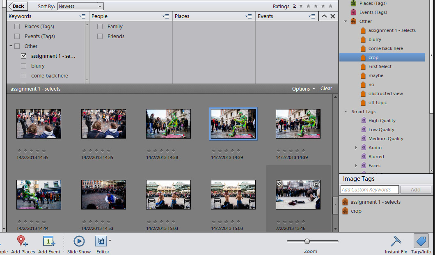Uncheck the assignment 1 - selects checkbox
The height and width of the screenshot is (255, 435).
(x=23, y=56)
